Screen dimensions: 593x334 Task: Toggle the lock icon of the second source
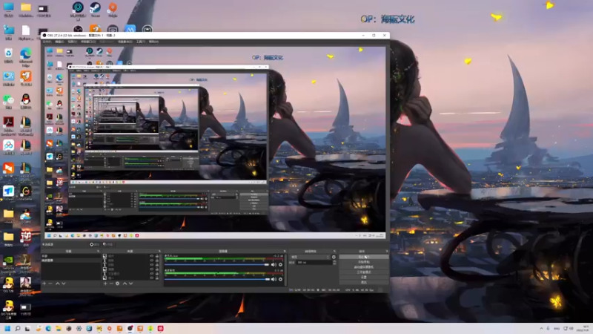(x=157, y=261)
